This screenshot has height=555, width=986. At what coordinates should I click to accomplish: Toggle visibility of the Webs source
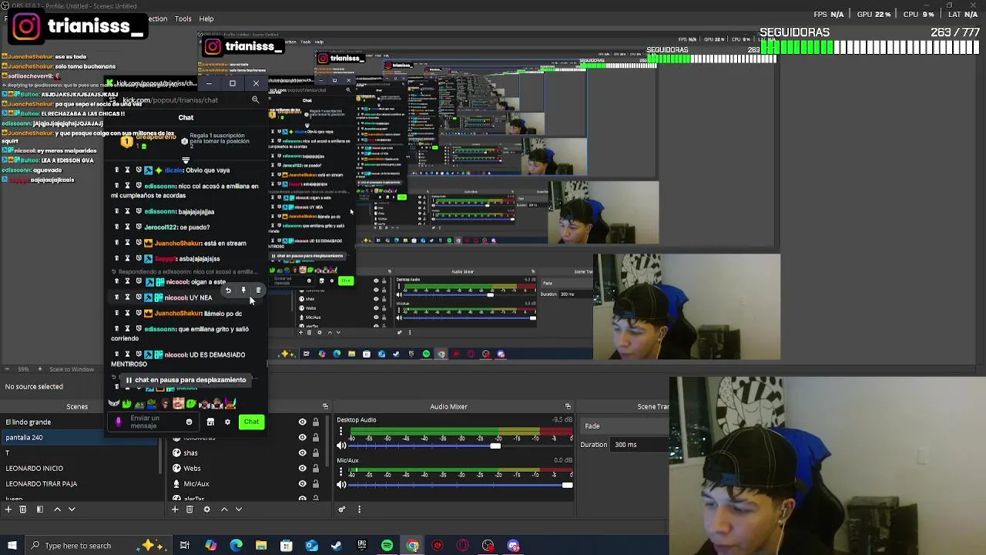pyautogui.click(x=302, y=468)
